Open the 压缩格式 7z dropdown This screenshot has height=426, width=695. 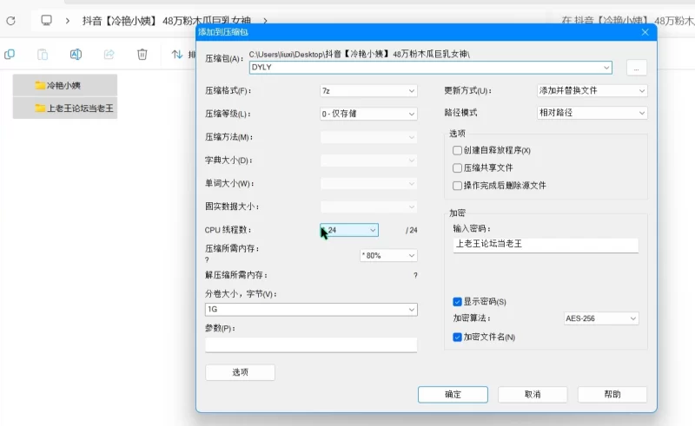point(368,91)
